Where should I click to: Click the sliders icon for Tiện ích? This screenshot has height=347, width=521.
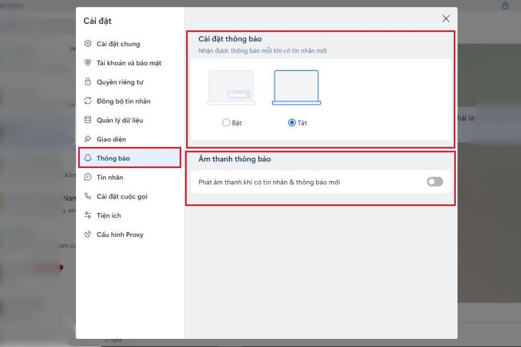point(88,215)
